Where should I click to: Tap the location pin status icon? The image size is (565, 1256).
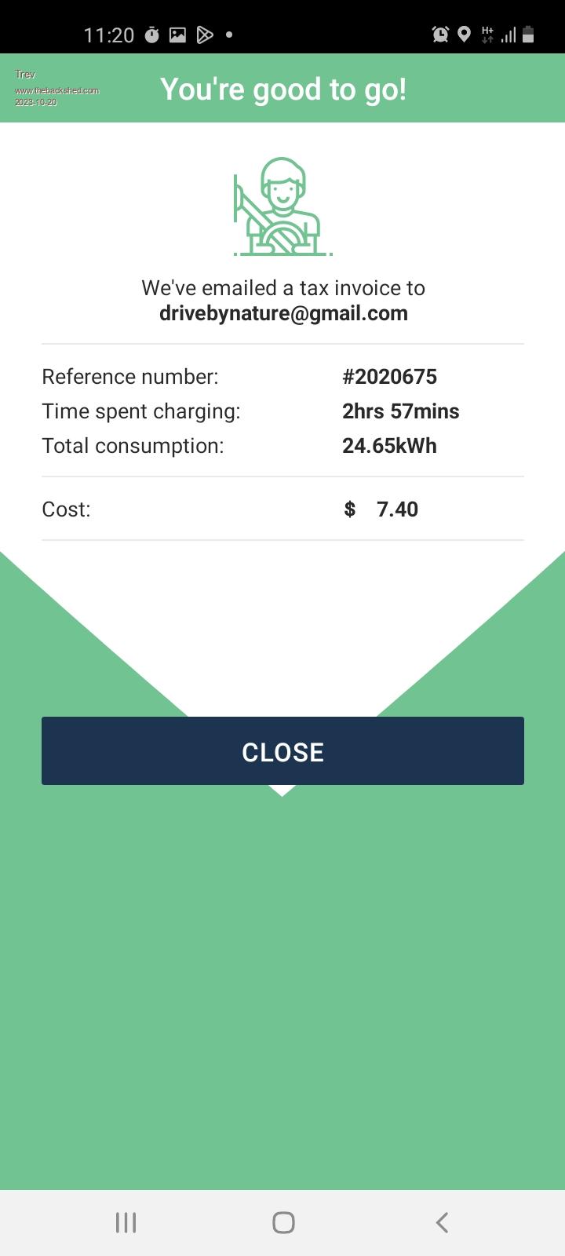tap(464, 35)
